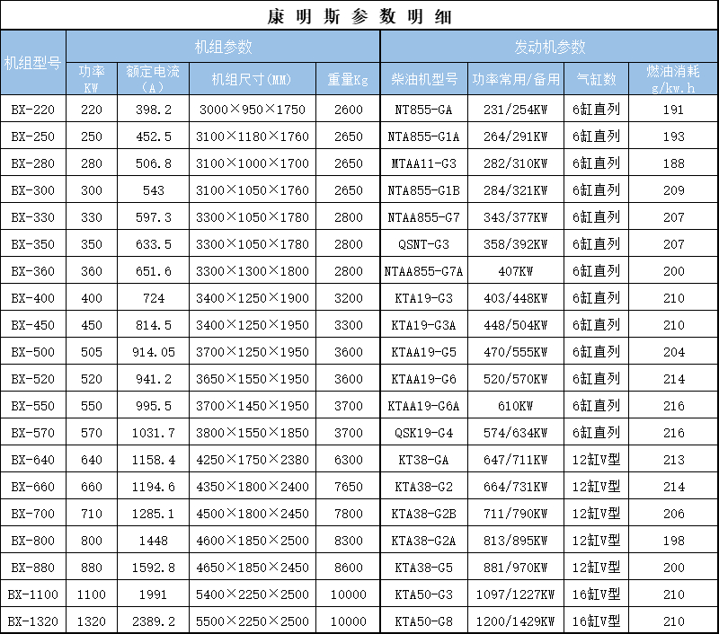
Task: Click the KTAA19-G5 engine model cell
Action: (x=424, y=352)
